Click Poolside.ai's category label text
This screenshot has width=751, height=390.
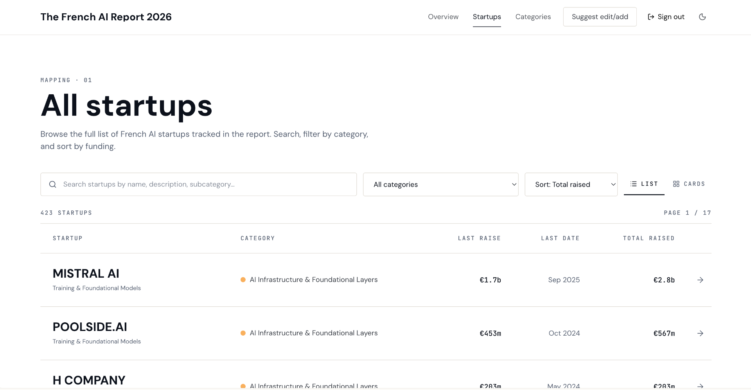pyautogui.click(x=314, y=333)
